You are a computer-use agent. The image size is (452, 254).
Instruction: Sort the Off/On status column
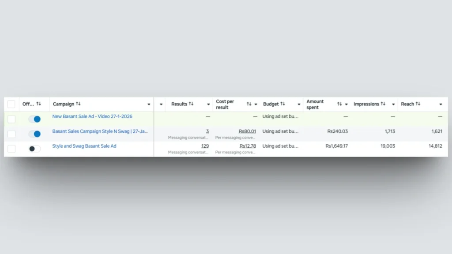[x=38, y=104]
